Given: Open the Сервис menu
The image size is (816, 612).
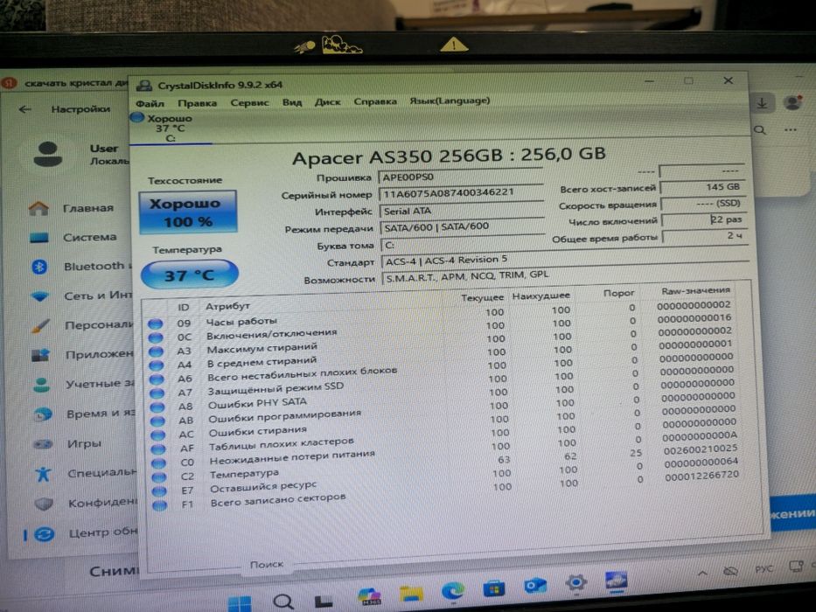Looking at the screenshot, I should [x=250, y=102].
